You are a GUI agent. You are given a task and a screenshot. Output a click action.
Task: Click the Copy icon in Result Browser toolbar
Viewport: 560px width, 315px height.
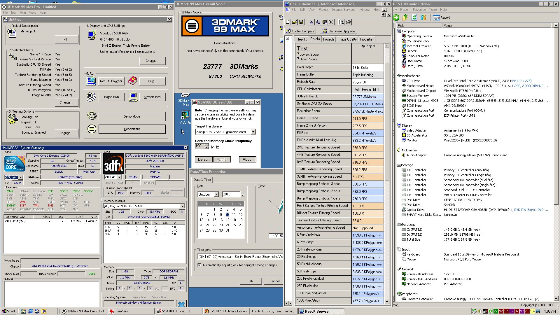point(318,22)
